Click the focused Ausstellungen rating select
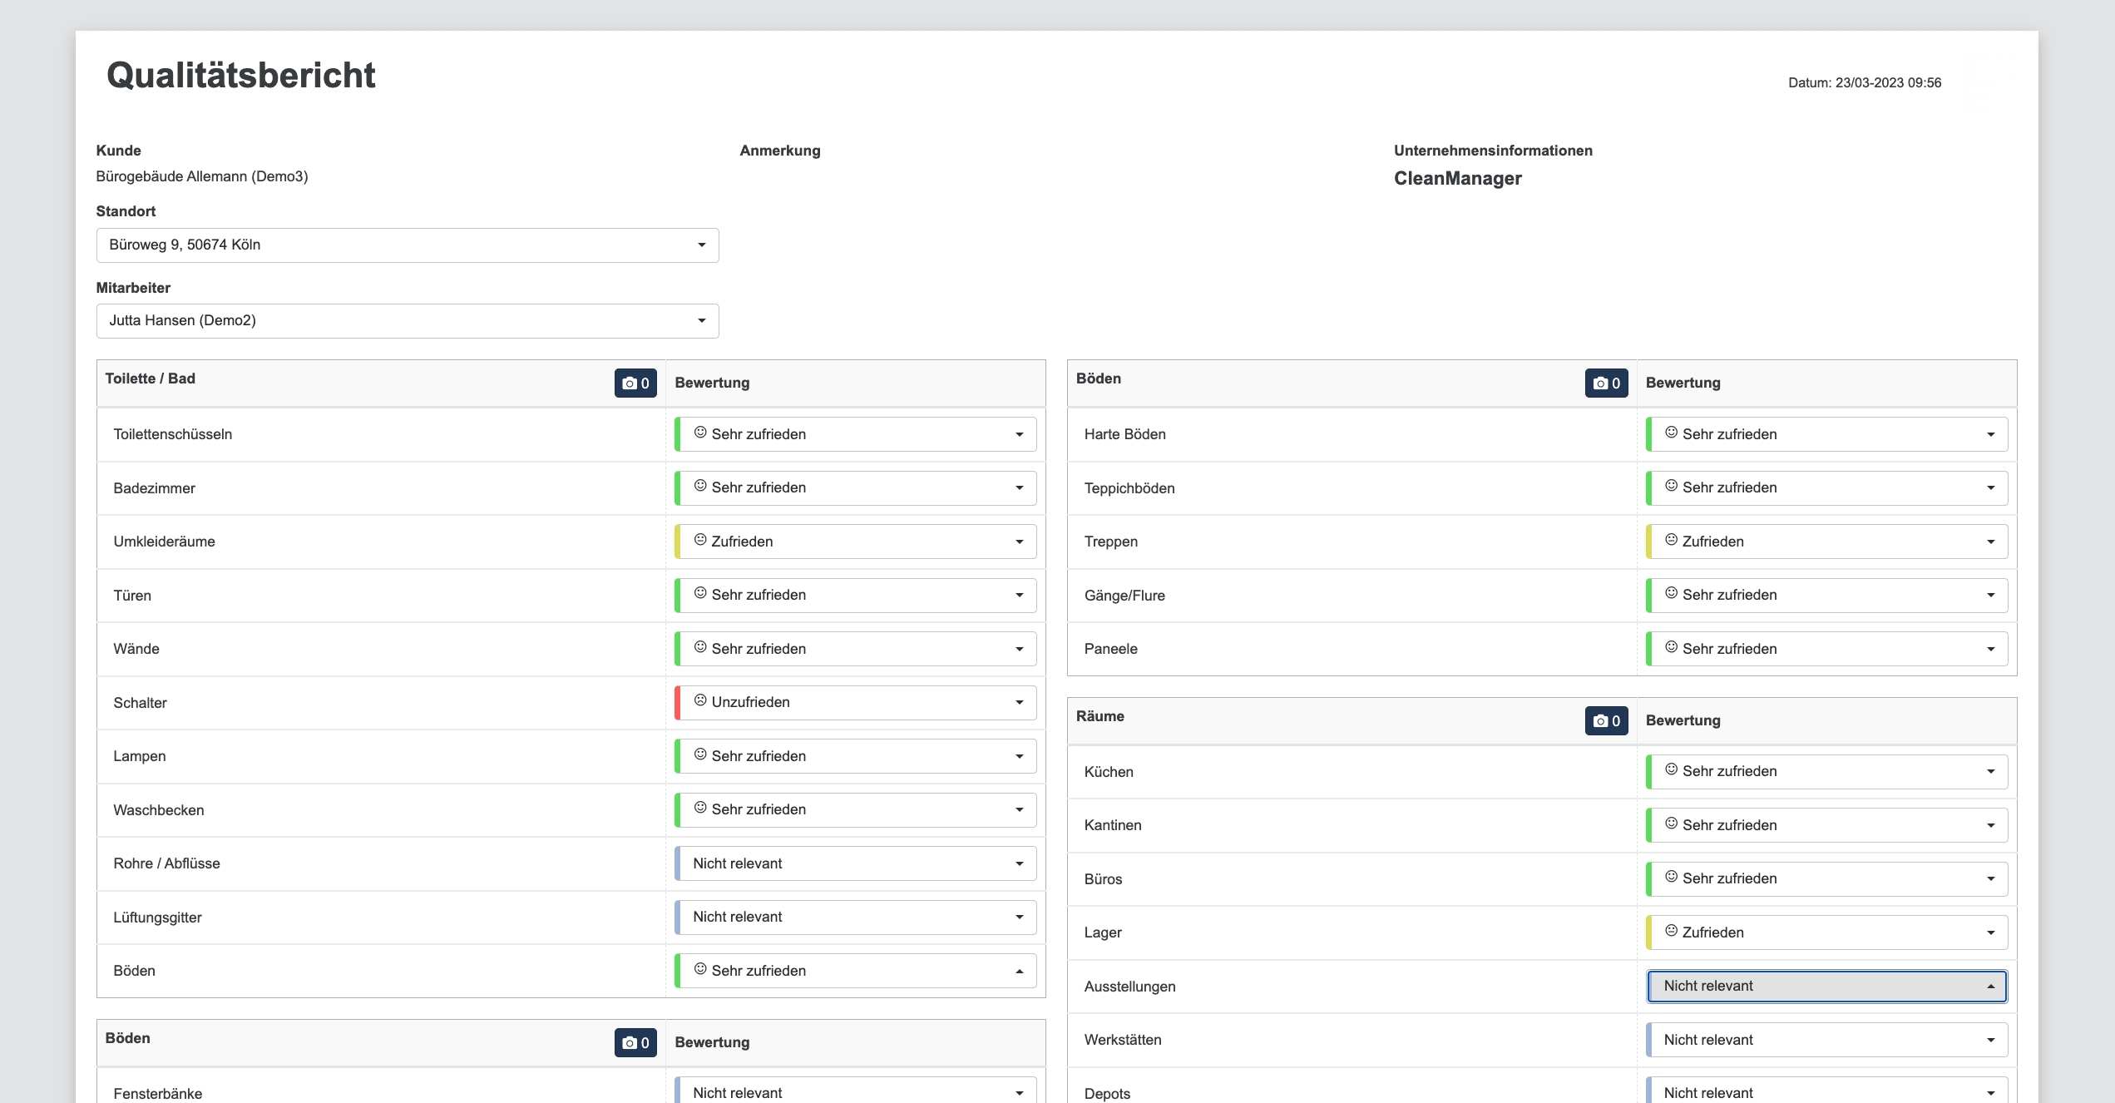Viewport: 2115px width, 1103px height. tap(1827, 987)
